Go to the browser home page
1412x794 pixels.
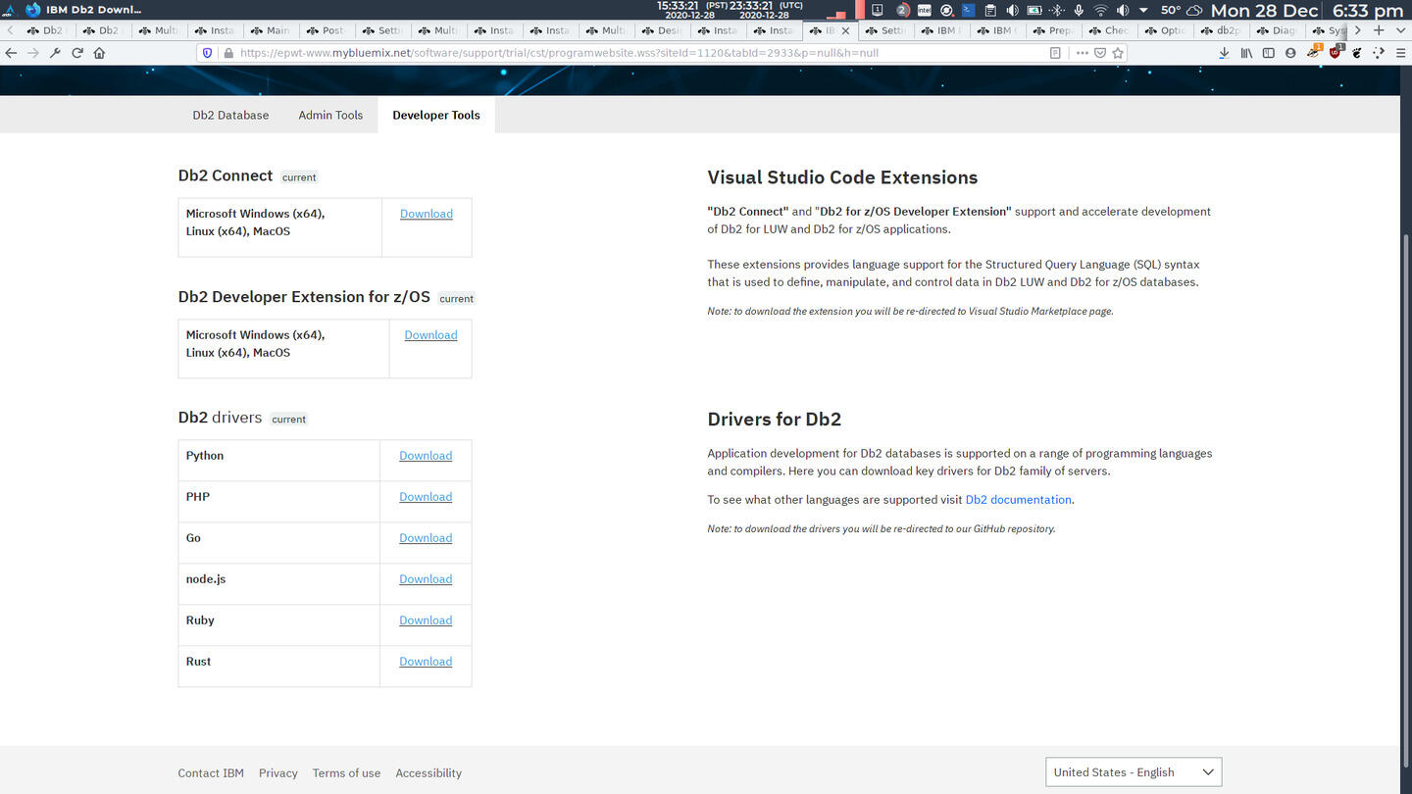pos(99,53)
